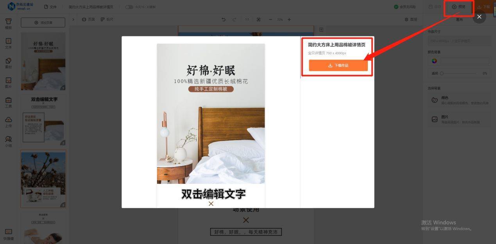Click the preview image of bed poster
Viewport: 496px width, 244px height.
click(x=211, y=114)
